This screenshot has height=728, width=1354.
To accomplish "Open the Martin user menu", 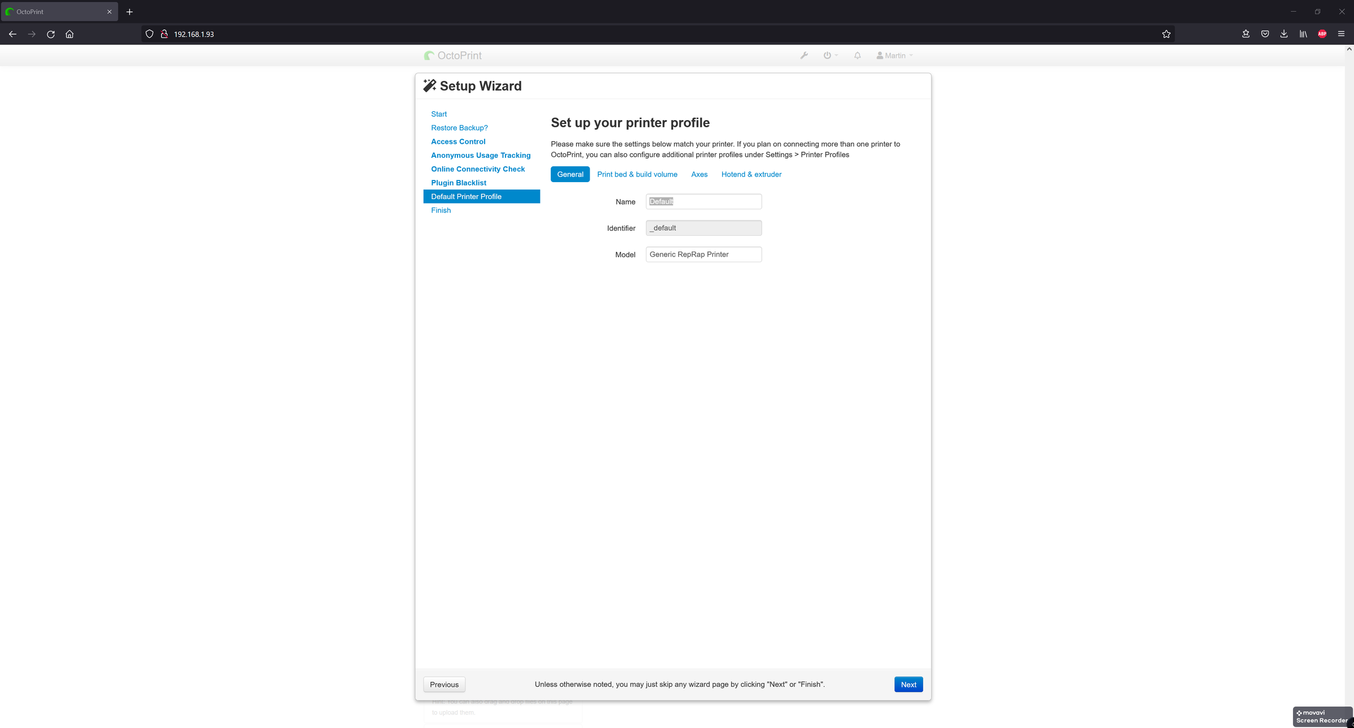I will pyautogui.click(x=894, y=55).
